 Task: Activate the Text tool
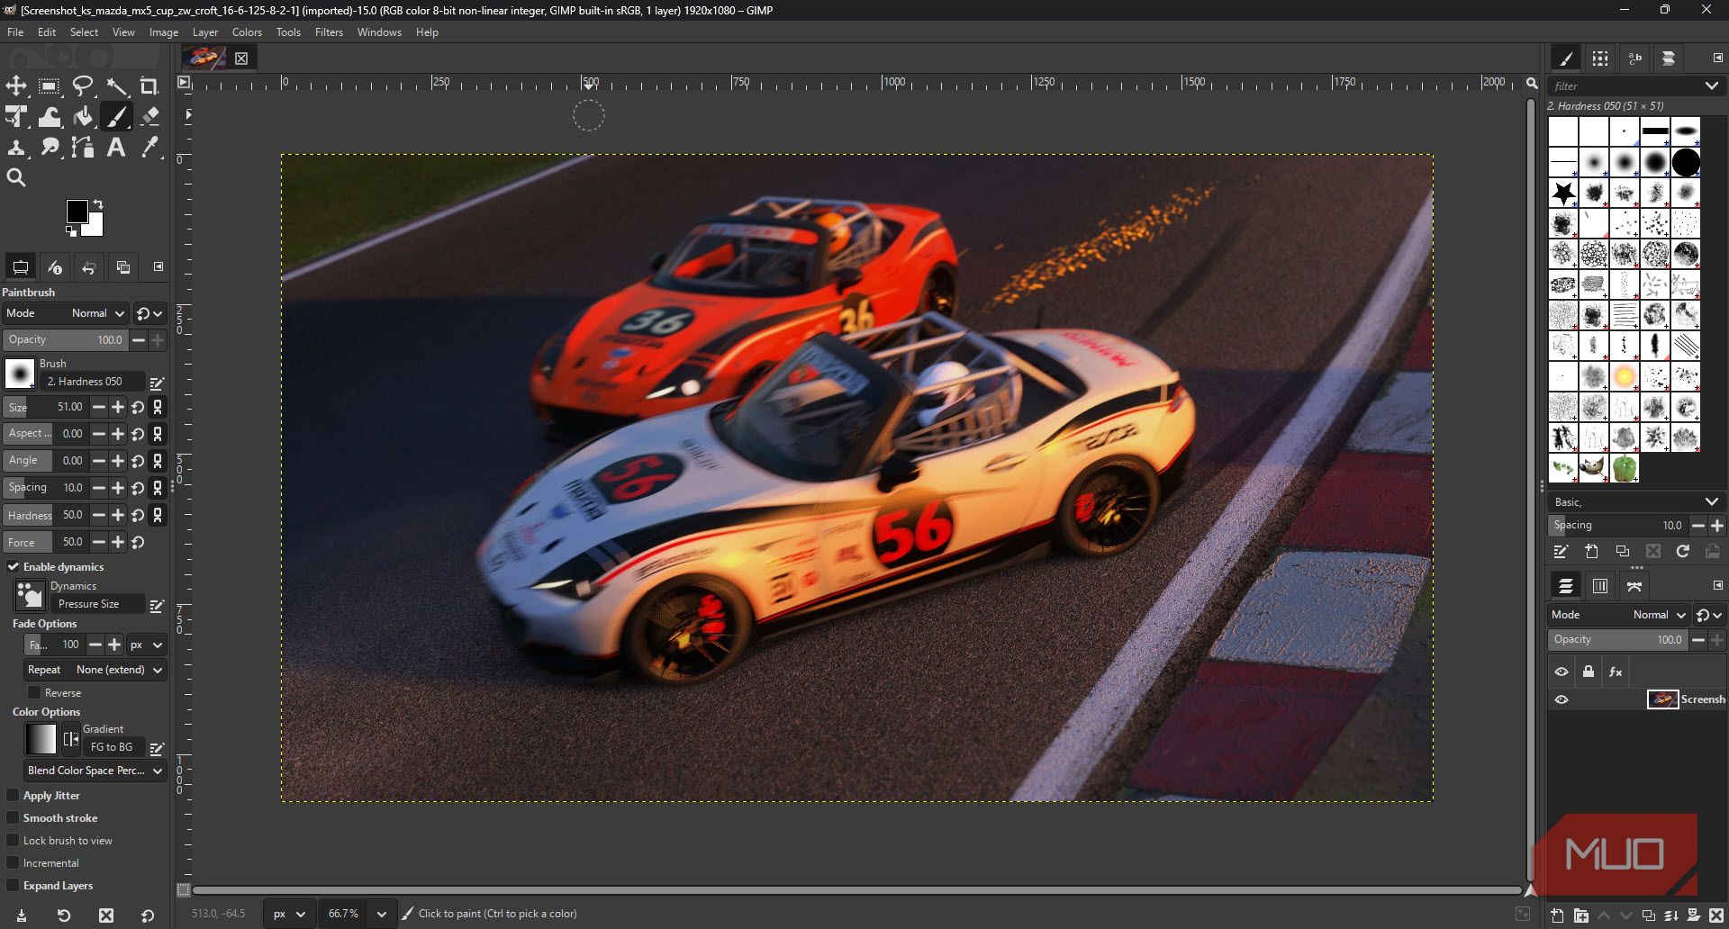(116, 148)
